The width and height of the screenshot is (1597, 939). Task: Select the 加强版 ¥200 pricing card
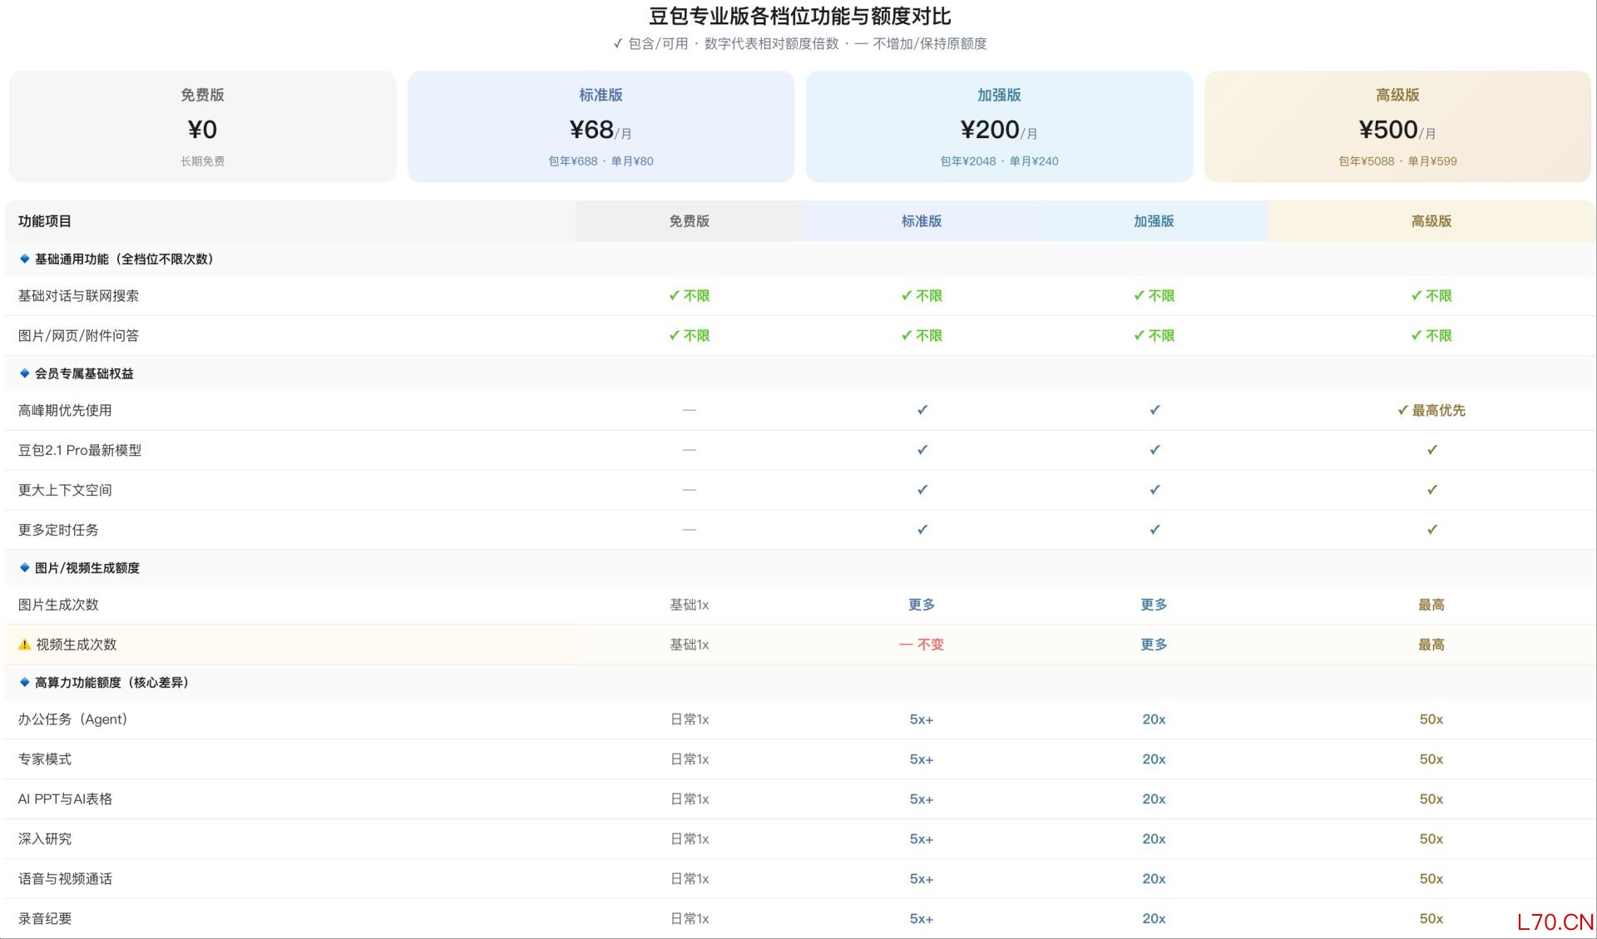999,126
